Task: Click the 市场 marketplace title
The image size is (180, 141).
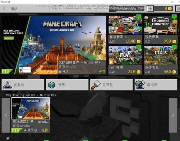Action: click(14, 9)
